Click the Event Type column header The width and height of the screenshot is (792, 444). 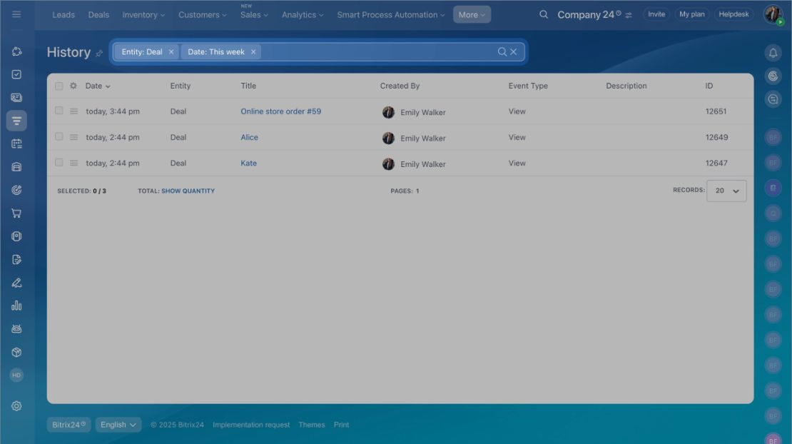528,86
